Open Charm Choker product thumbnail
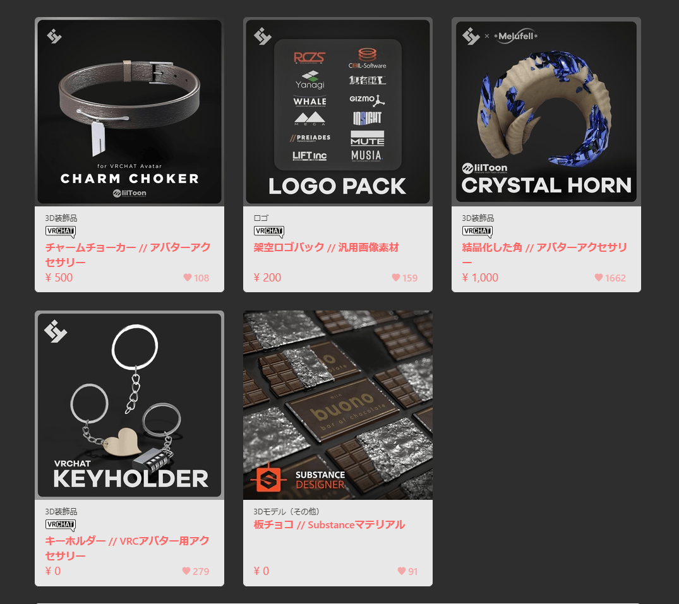The image size is (679, 604). [129, 112]
